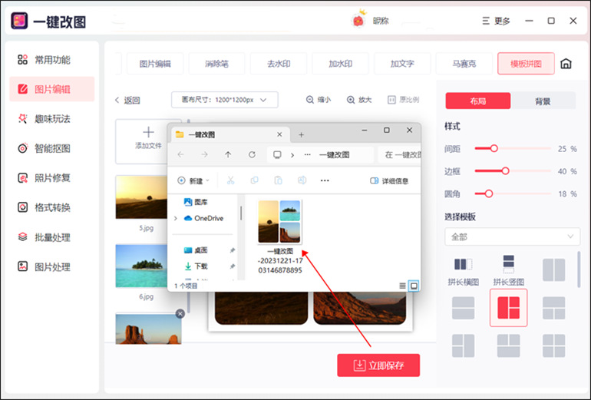This screenshot has width=591, height=400.
Task: Switch to the 去水印 tab
Action: 279,64
